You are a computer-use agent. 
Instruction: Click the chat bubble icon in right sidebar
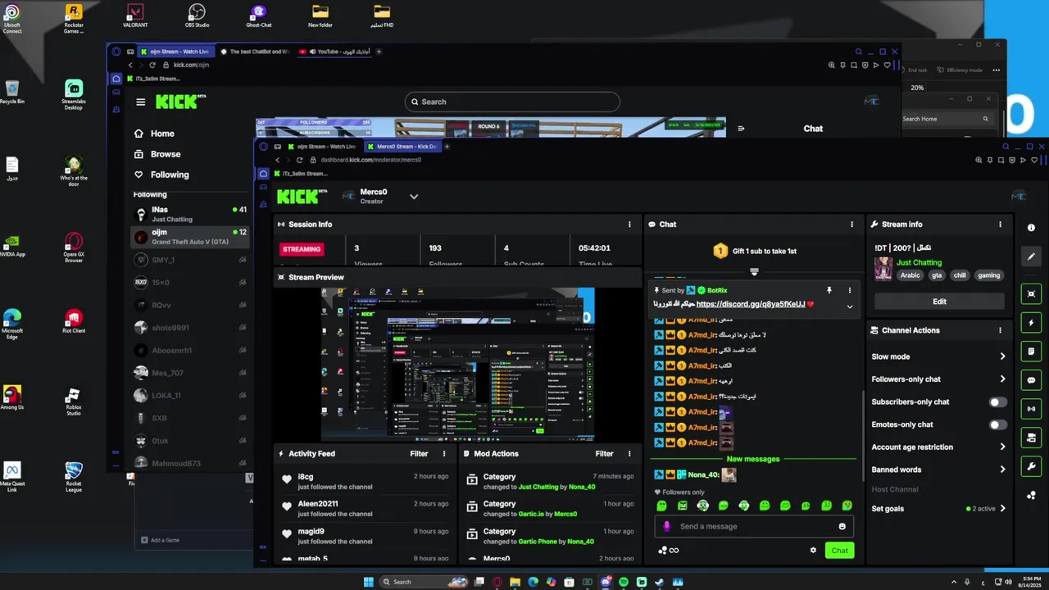(x=1031, y=380)
